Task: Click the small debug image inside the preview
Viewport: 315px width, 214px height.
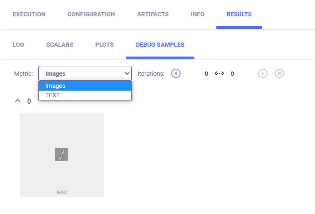Action: [x=62, y=155]
